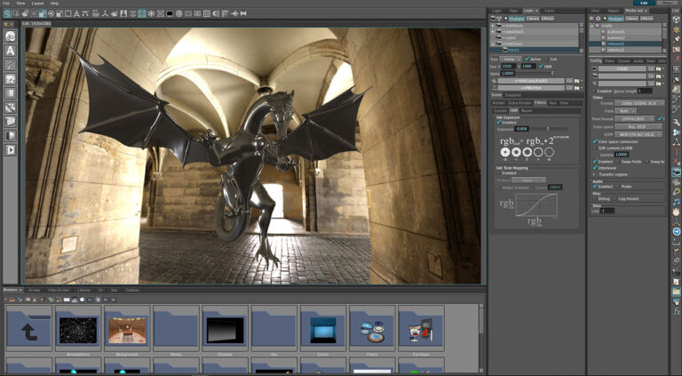
Task: Switch to the Library tab in Browser
Action: pos(83,290)
